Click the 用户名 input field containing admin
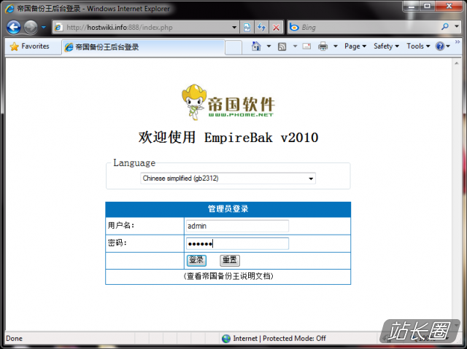 point(237,226)
